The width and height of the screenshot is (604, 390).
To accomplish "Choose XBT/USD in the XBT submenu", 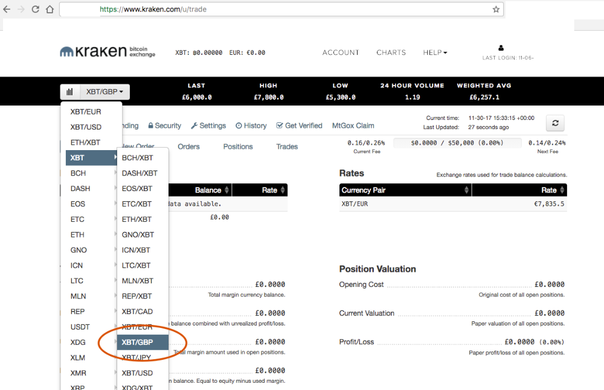I will (x=143, y=374).
